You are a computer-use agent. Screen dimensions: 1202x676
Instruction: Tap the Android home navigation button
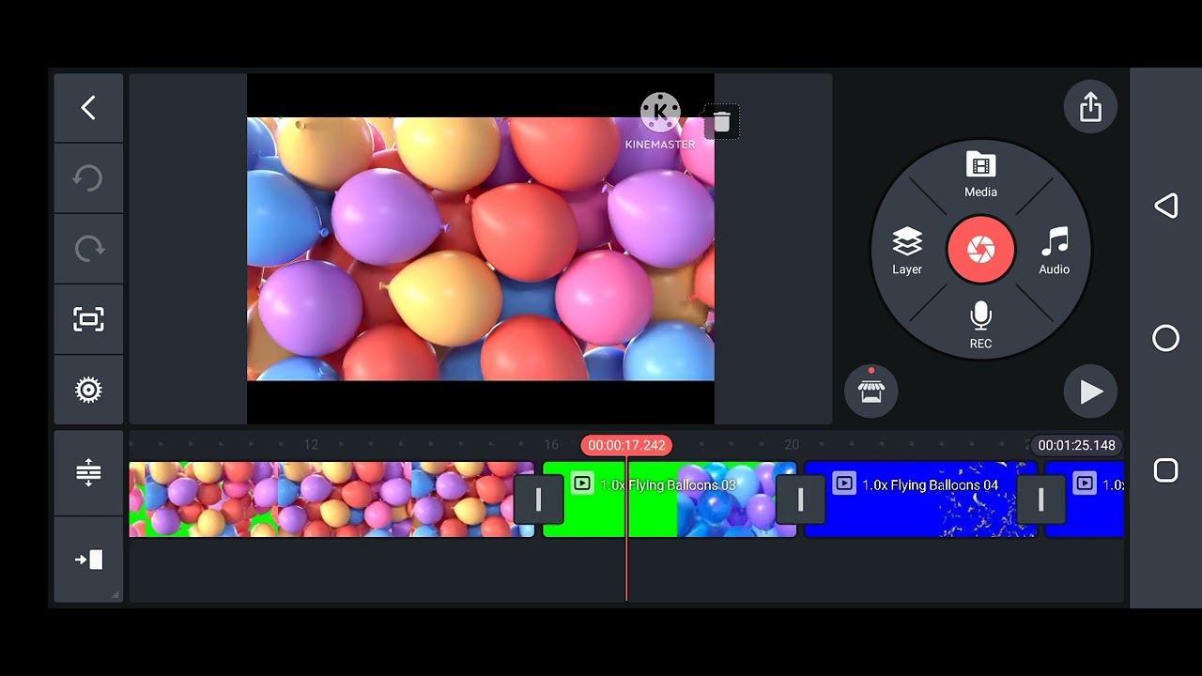tap(1165, 338)
